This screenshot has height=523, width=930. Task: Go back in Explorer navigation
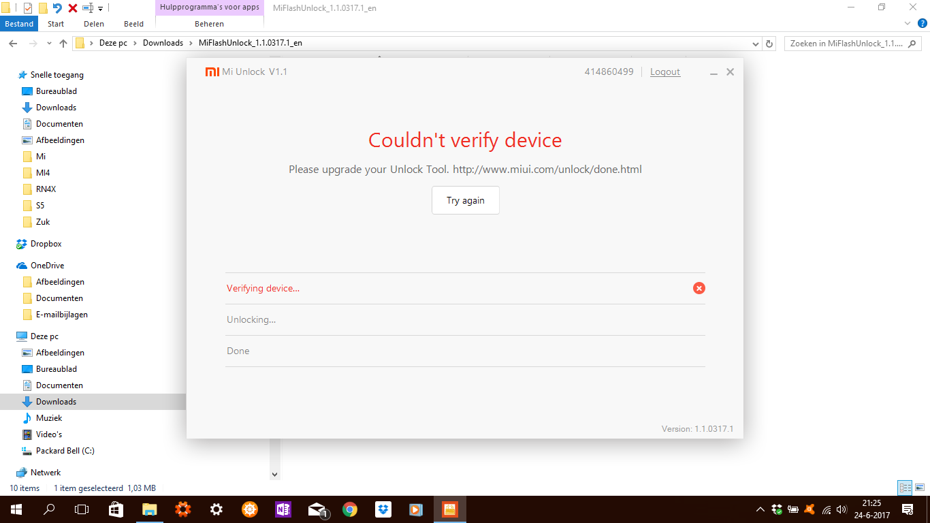click(x=13, y=43)
